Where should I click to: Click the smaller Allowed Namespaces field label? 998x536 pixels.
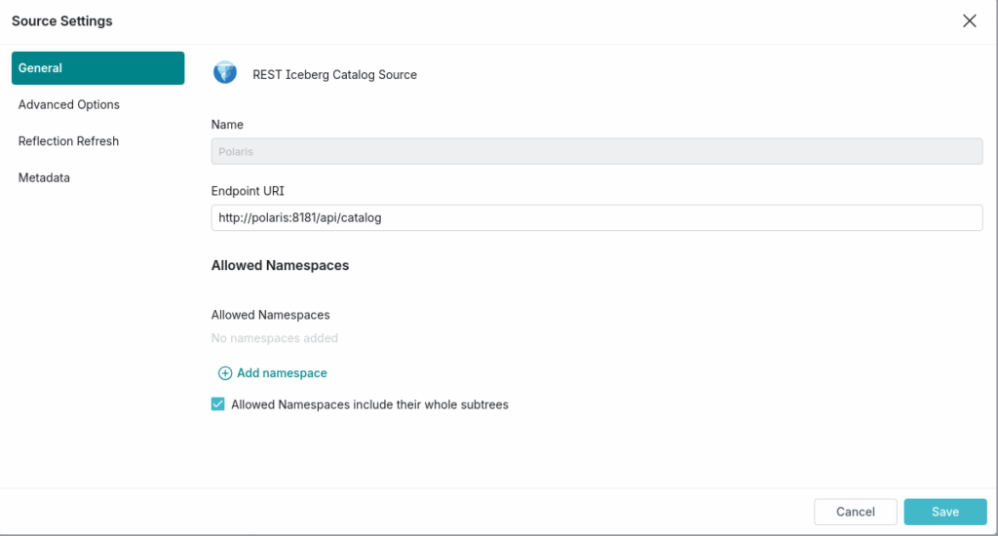tap(270, 315)
